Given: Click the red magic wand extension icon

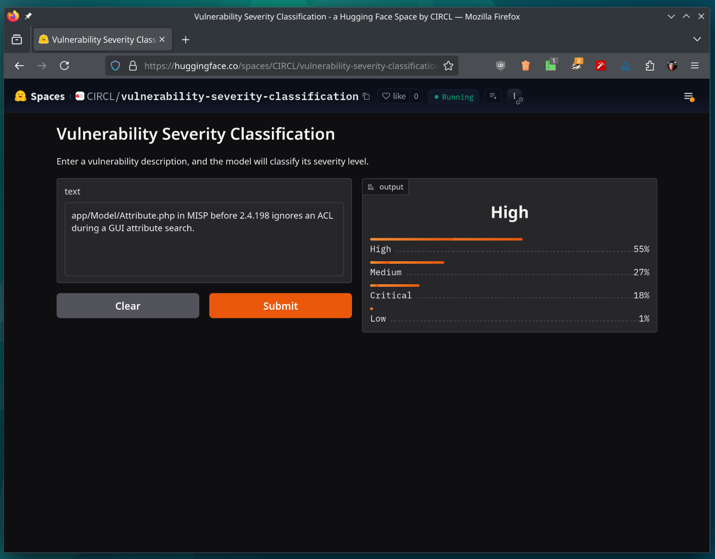Looking at the screenshot, I should [600, 66].
